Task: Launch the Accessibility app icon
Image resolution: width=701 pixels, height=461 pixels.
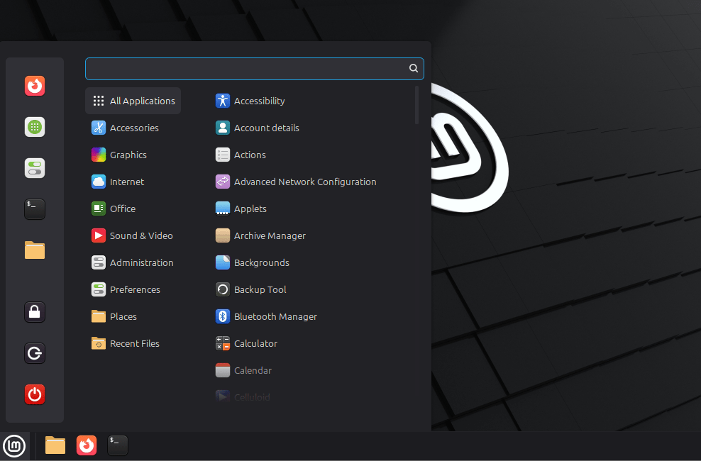Action: (223, 101)
